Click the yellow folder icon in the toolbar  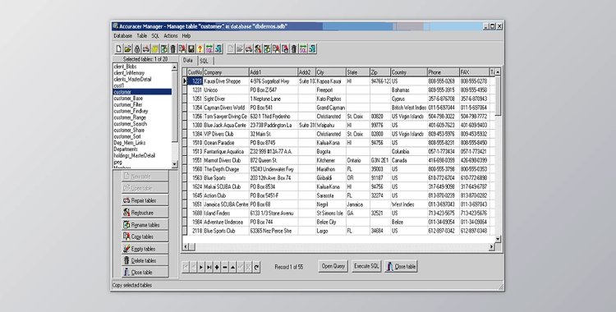[x=127, y=48]
